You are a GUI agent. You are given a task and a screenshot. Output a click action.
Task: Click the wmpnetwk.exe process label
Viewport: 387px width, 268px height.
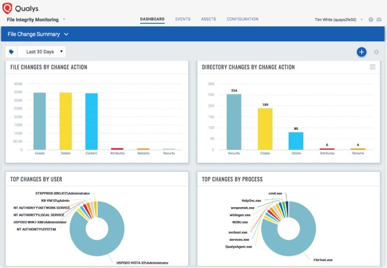point(243,208)
